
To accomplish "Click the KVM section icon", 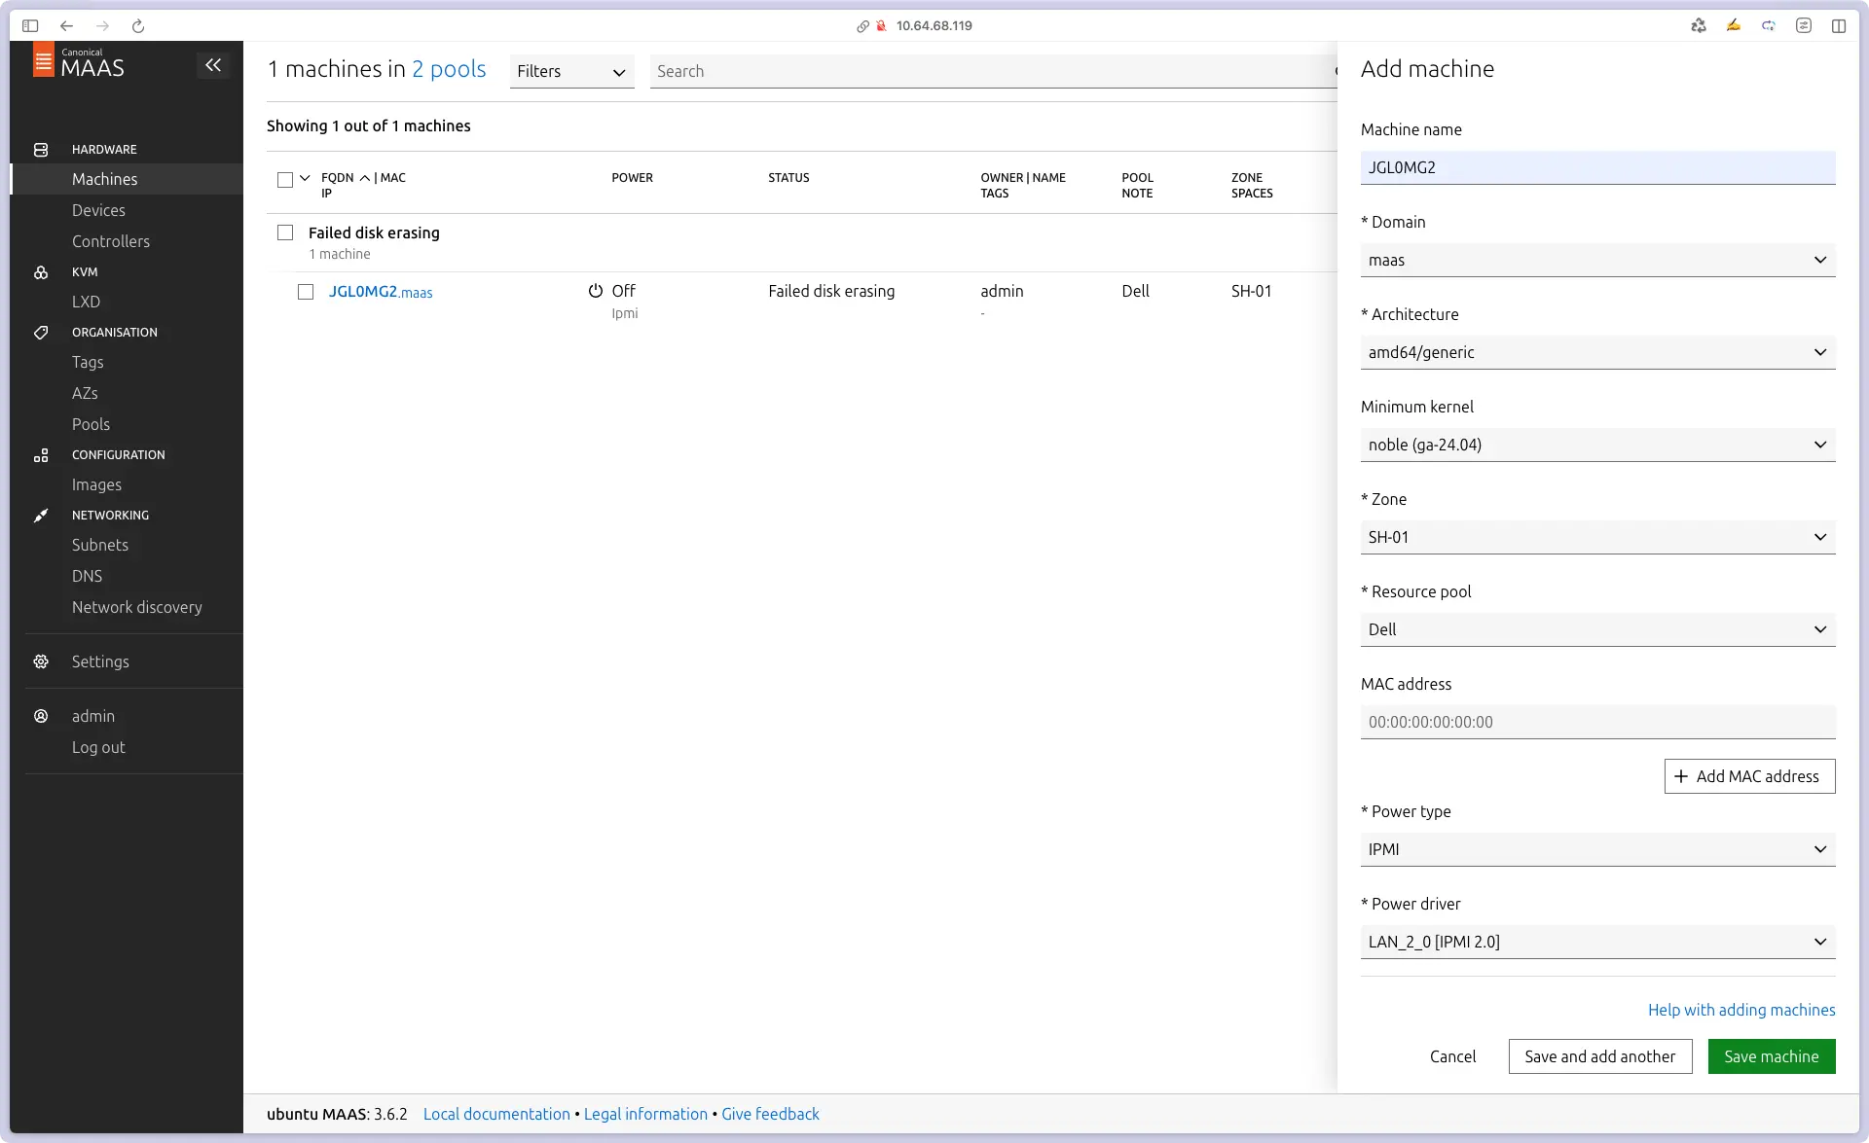I will pos(41,272).
